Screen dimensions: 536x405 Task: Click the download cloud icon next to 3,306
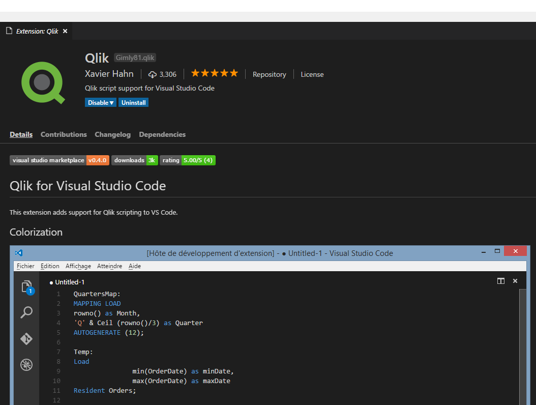tap(152, 74)
